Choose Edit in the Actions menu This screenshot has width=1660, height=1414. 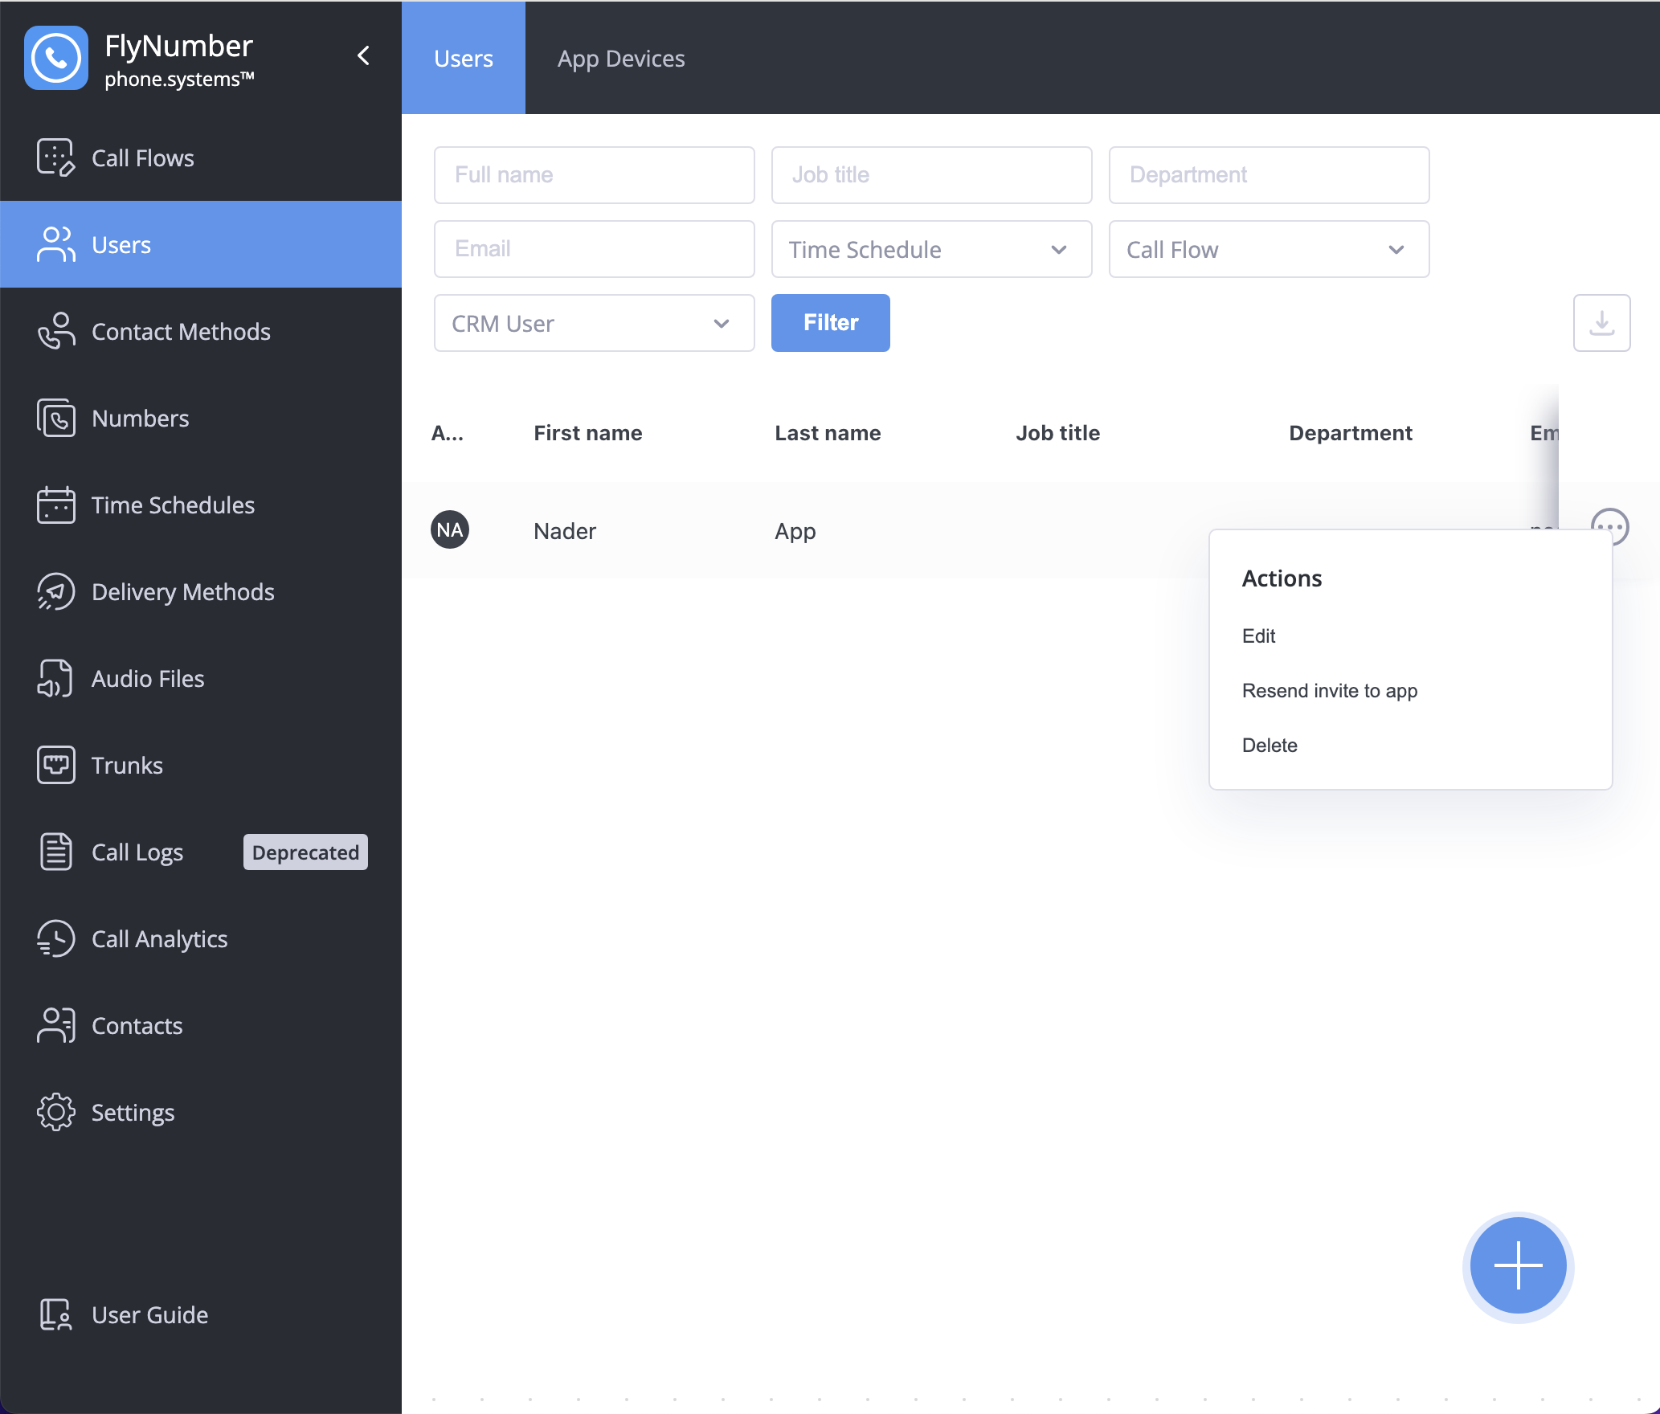point(1258,635)
